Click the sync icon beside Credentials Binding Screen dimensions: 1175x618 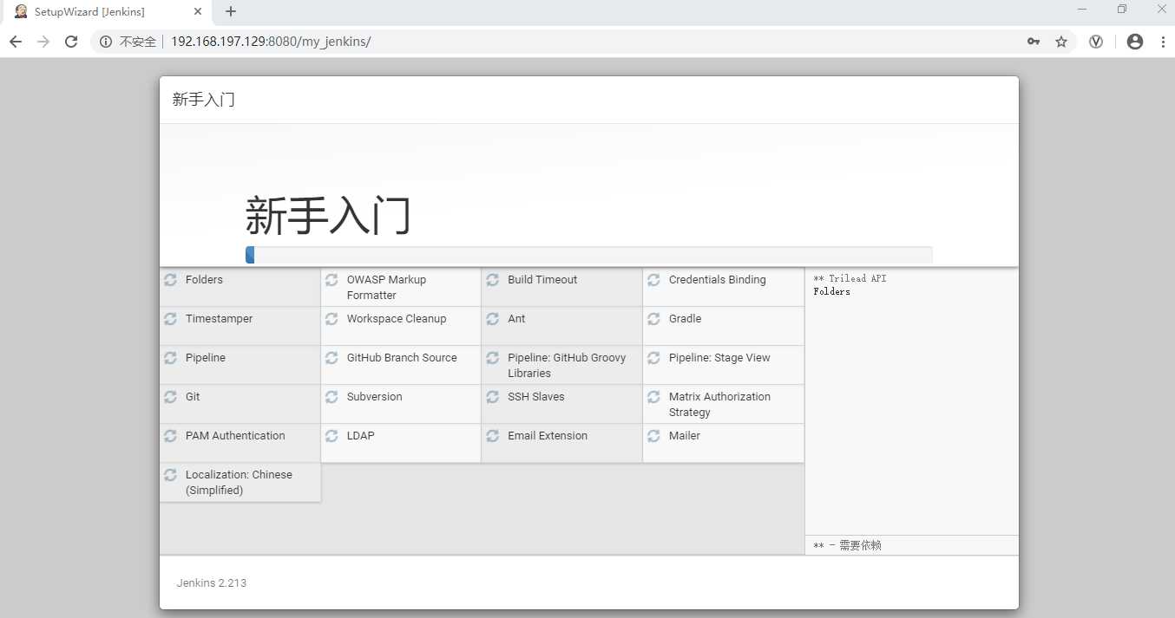(653, 280)
